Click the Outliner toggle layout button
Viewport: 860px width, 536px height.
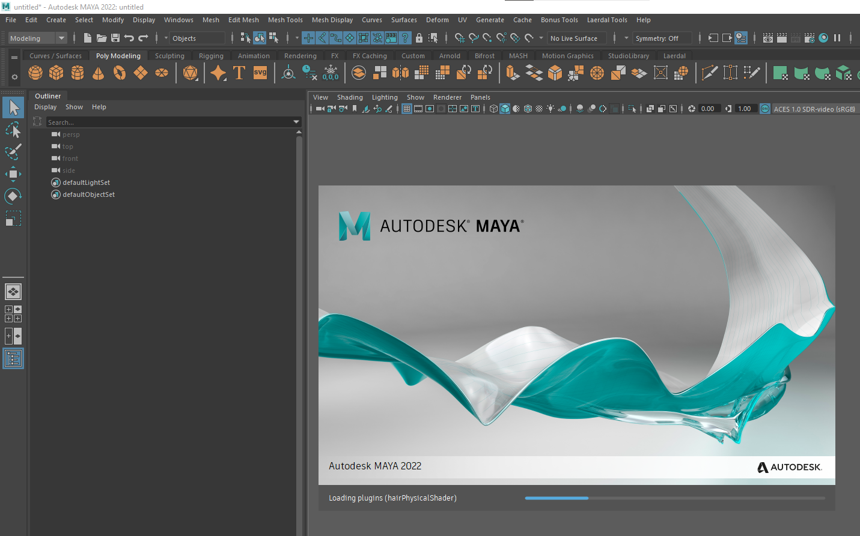pyautogui.click(x=13, y=358)
